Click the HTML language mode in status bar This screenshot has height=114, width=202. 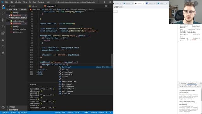86,113
